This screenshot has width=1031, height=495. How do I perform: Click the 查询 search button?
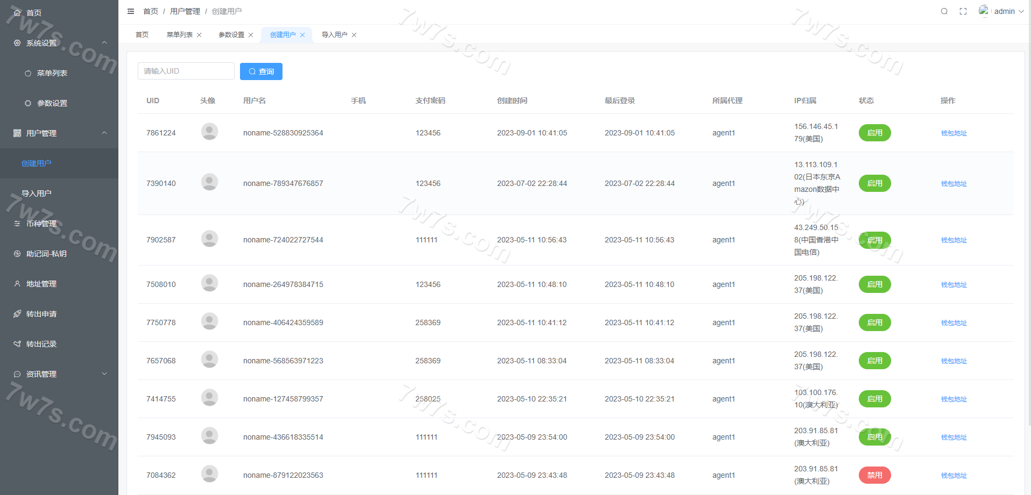click(261, 71)
